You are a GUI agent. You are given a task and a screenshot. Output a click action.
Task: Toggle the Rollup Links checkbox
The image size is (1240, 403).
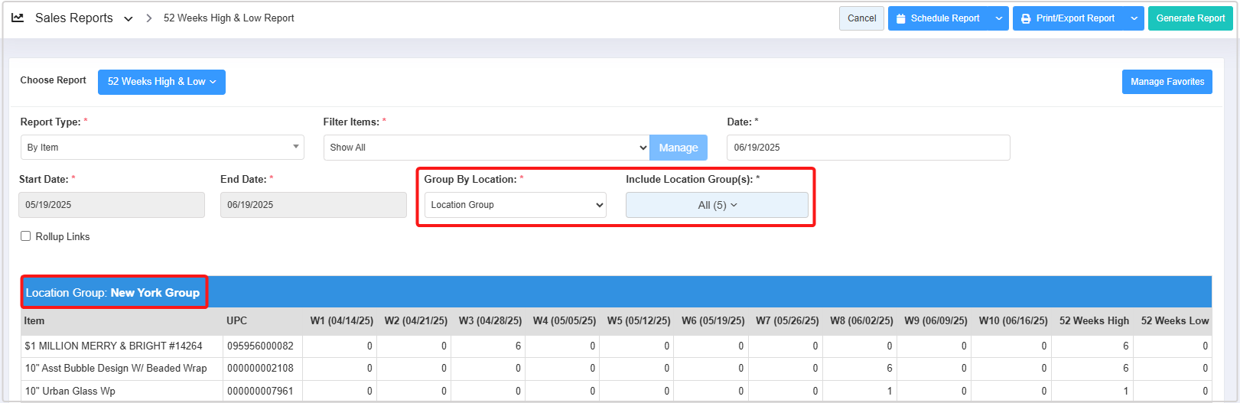(26, 236)
